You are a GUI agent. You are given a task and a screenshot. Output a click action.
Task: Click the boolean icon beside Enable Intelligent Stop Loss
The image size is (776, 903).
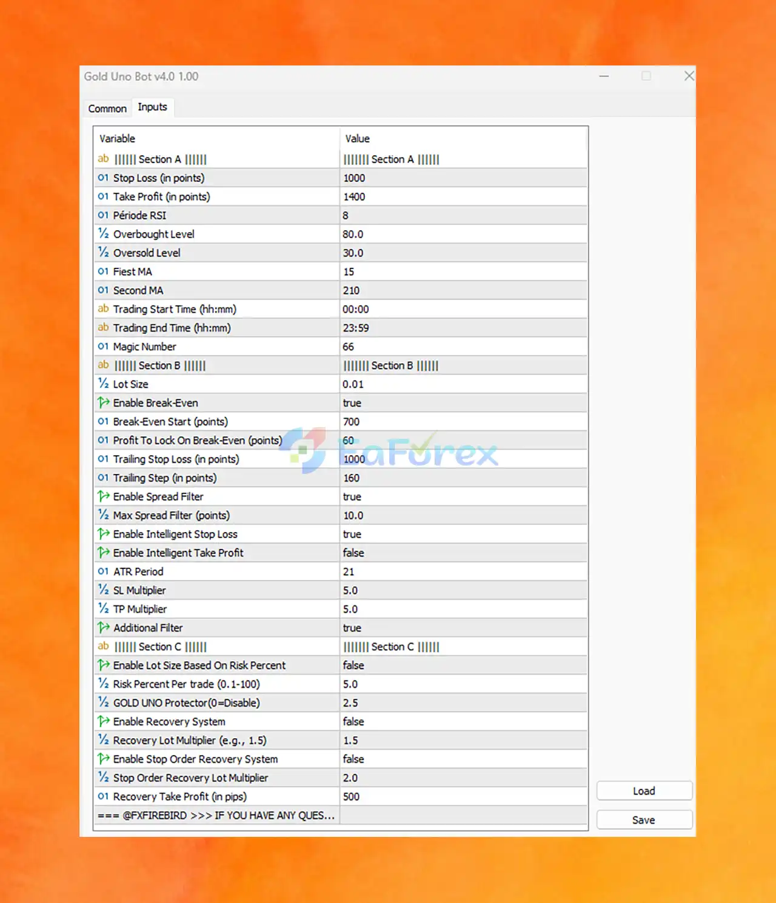103,534
